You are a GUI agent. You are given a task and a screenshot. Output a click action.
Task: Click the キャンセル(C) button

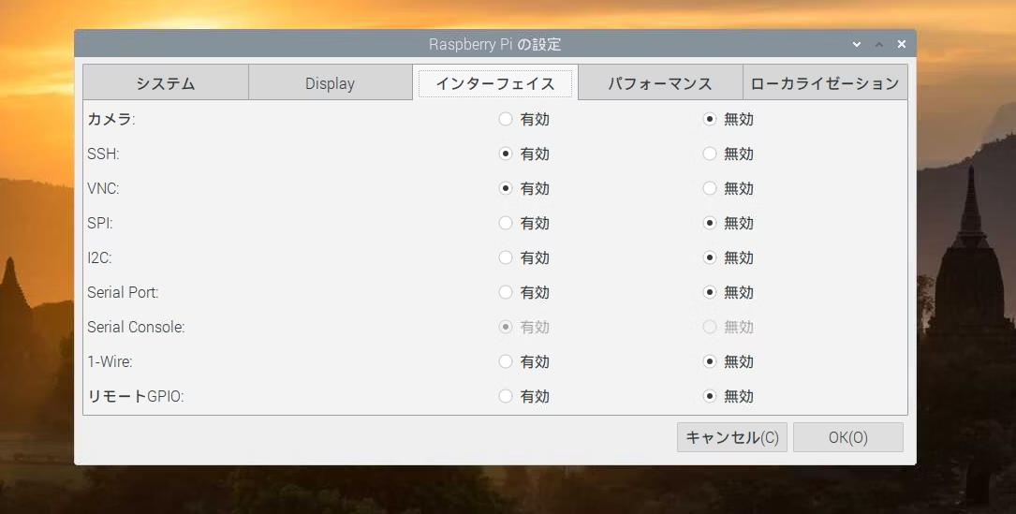pos(732,437)
